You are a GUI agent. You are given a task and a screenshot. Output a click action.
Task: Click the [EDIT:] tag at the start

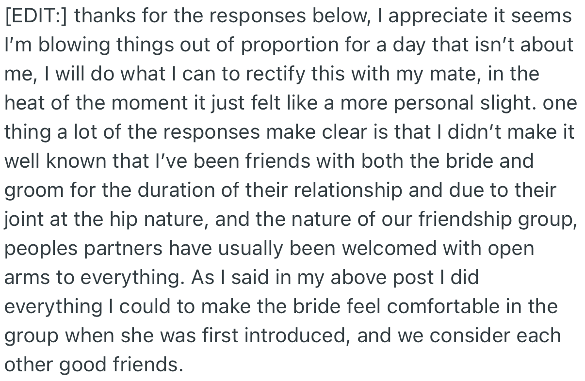tap(36, 16)
